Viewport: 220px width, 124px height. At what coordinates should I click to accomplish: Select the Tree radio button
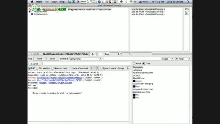(x=144, y=63)
